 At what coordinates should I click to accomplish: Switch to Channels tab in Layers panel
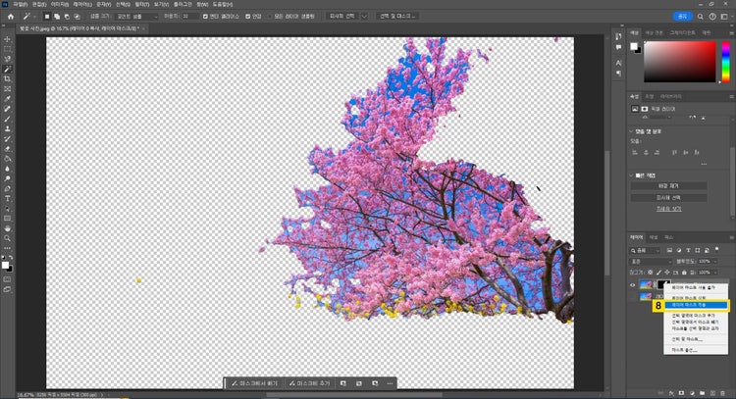pos(654,237)
